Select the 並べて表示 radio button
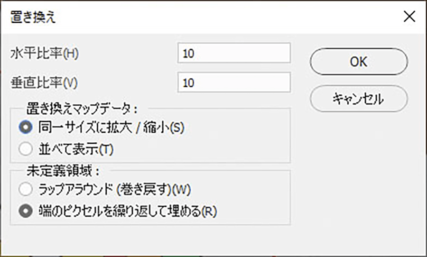Screen dimensions: 427x257 (25, 149)
